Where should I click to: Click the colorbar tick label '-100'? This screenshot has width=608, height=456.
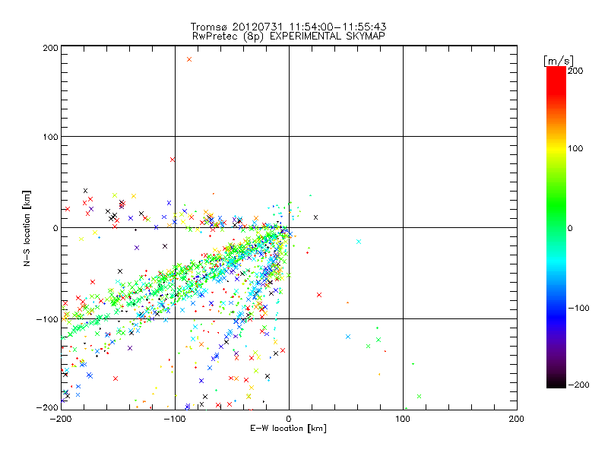click(578, 308)
